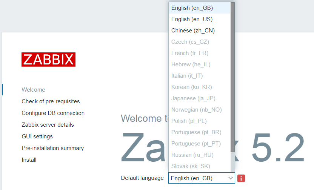The image size is (314, 190).
Task: Click the Configure DB connection step
Action: (53, 113)
